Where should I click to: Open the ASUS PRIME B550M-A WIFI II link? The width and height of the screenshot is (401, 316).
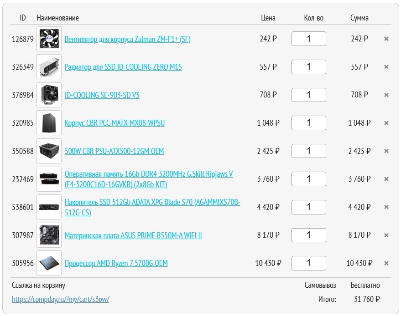[x=133, y=235]
